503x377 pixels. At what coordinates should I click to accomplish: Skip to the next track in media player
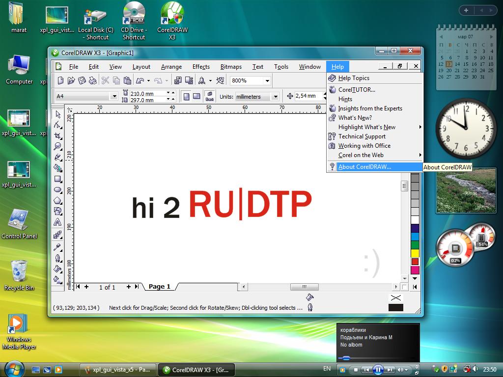tap(390, 370)
